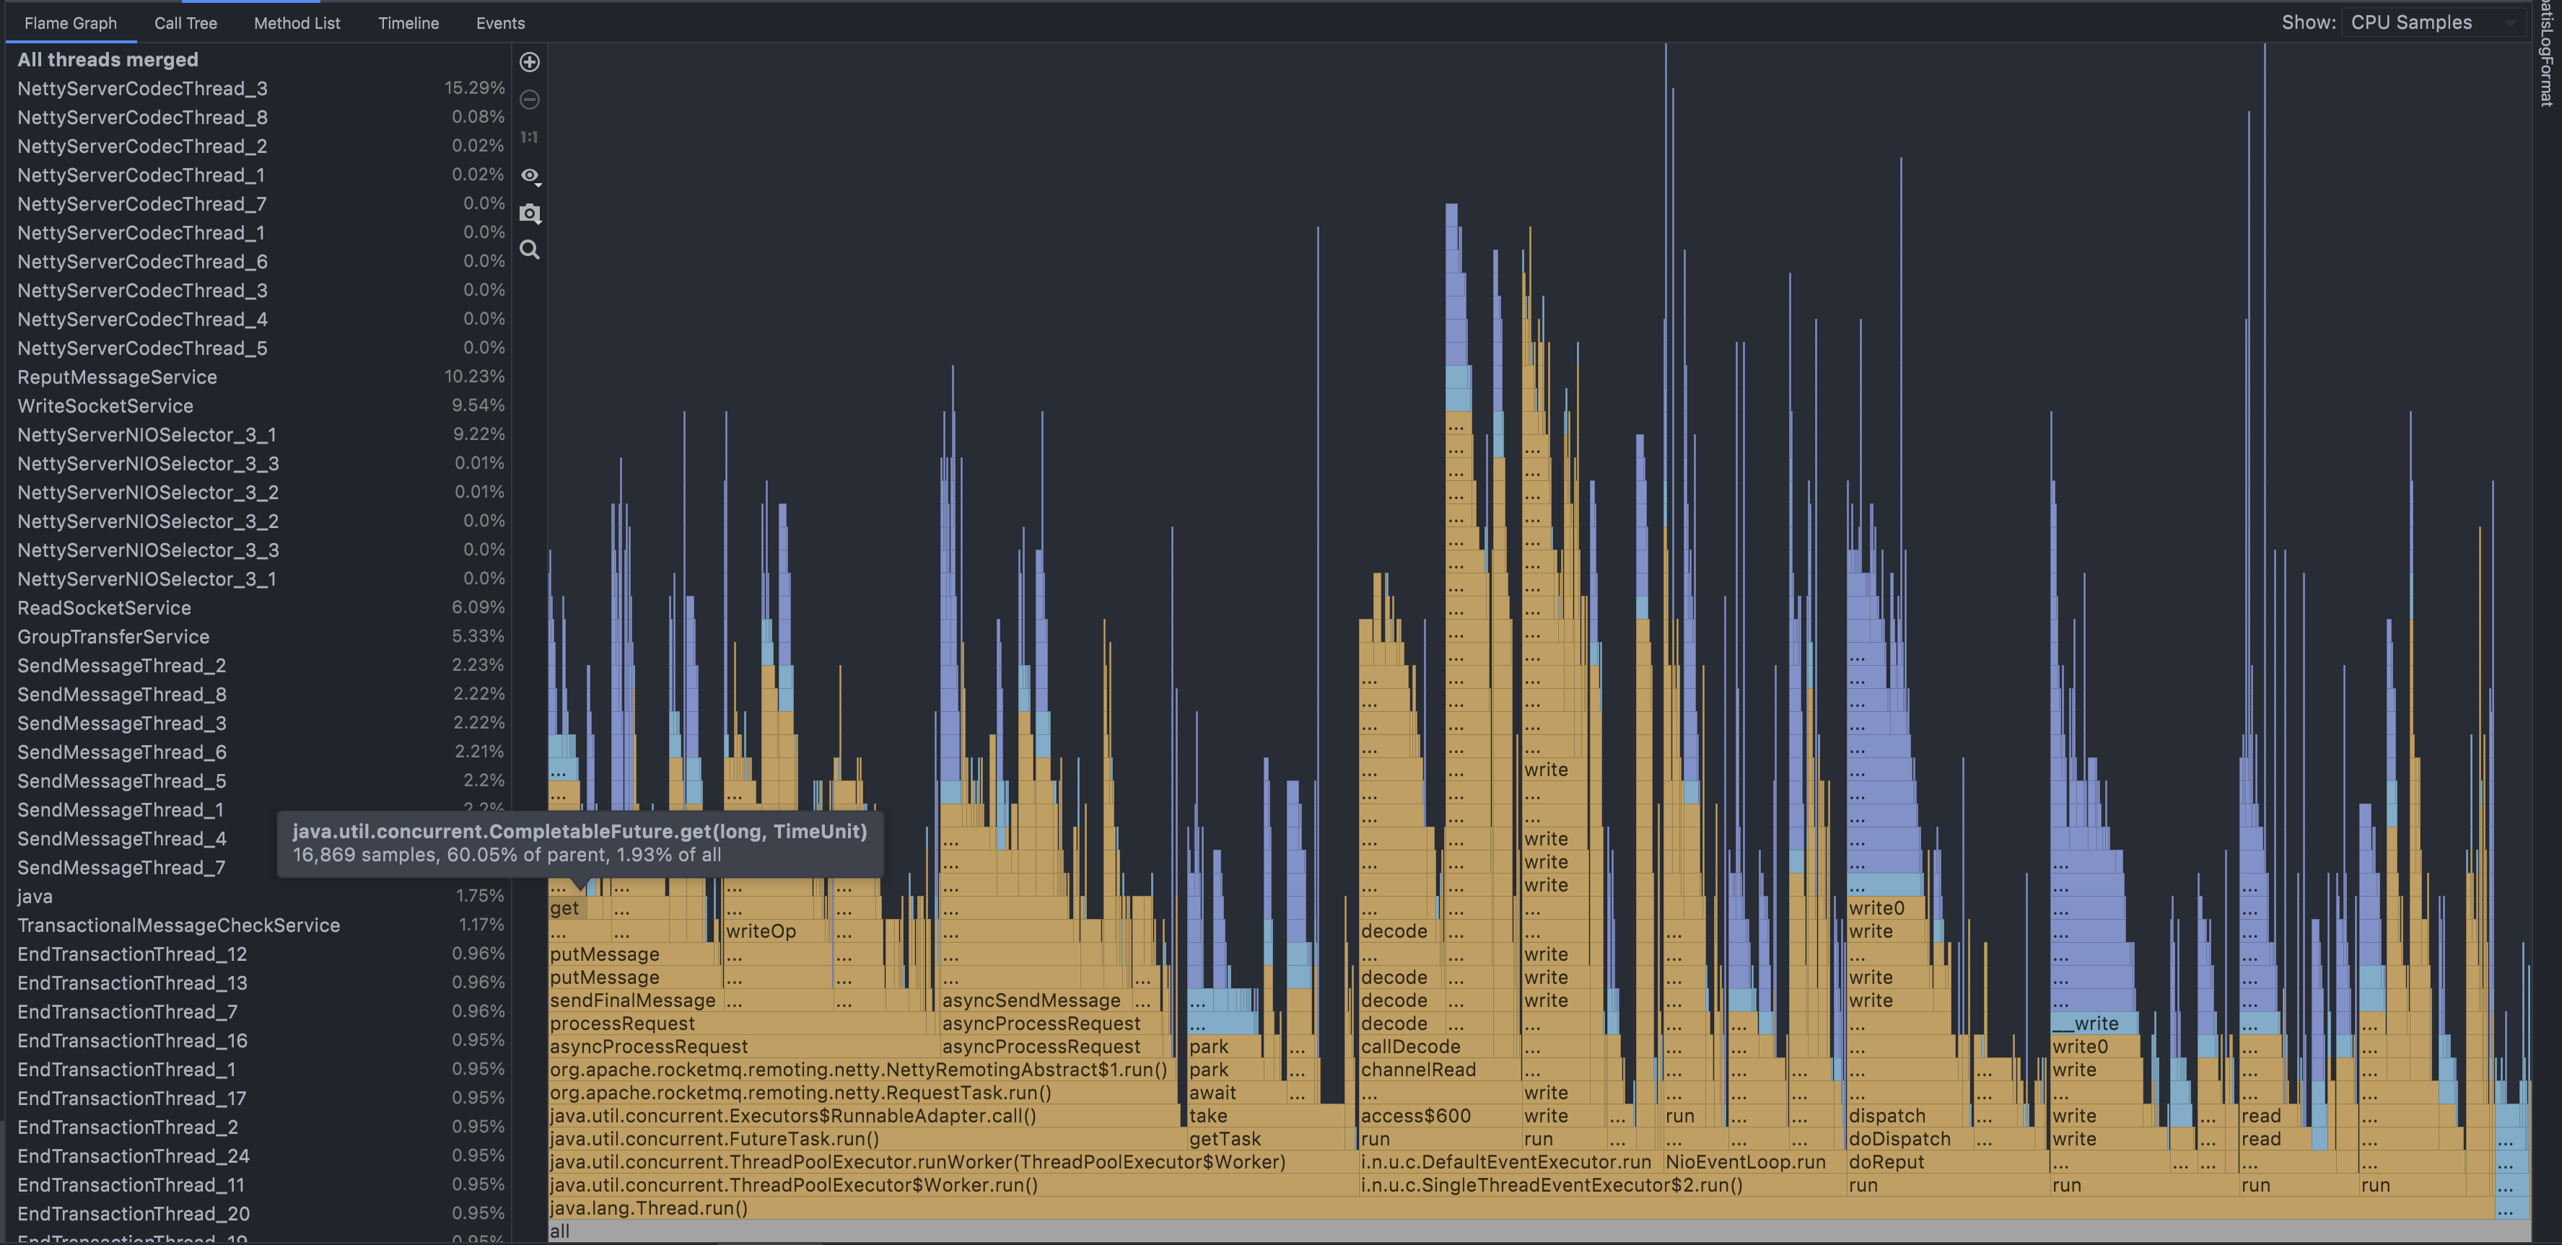2562x1245 pixels.
Task: Select the GroupTransferService thread
Action: tap(113, 636)
